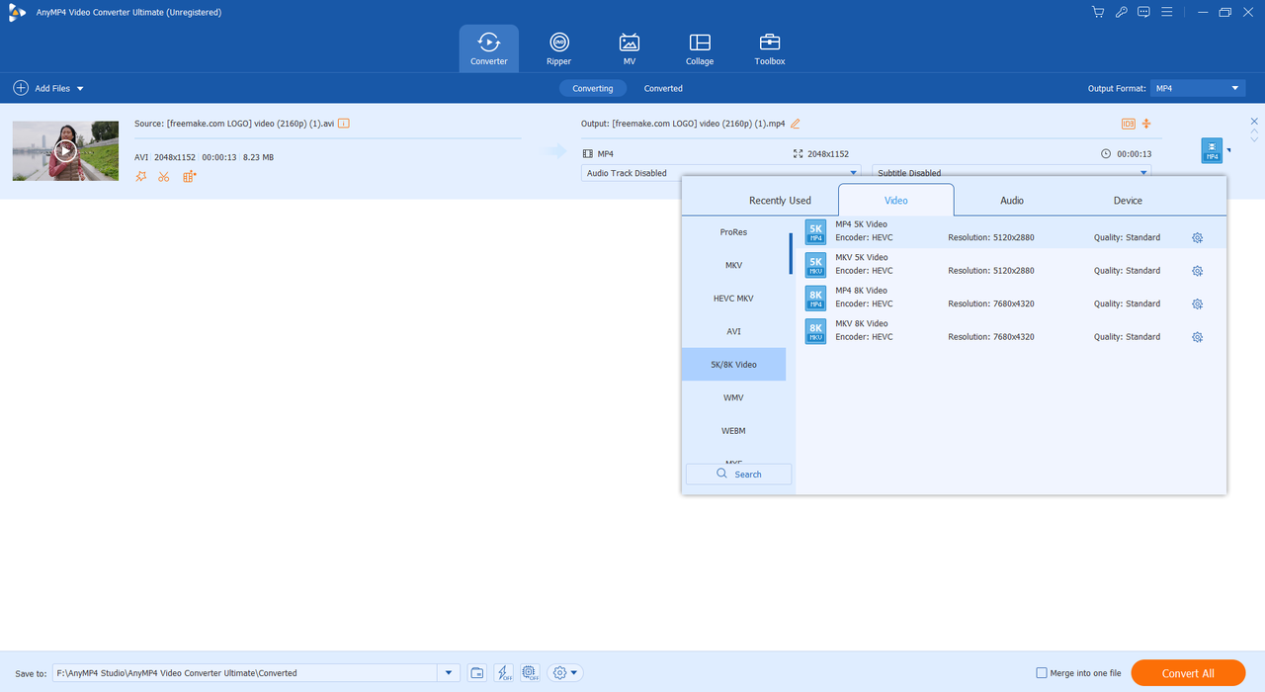Click the Enhance Video icon beside the scissors
The height and width of the screenshot is (692, 1265).
tap(190, 177)
